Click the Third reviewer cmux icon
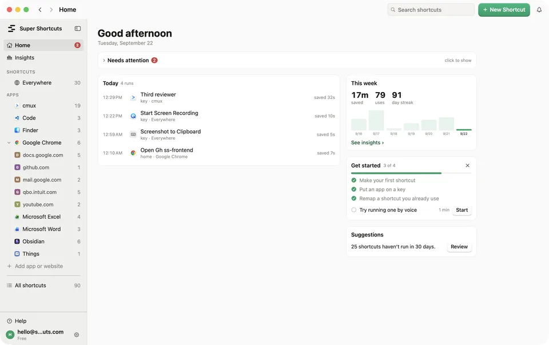The image size is (549, 345). point(133,97)
